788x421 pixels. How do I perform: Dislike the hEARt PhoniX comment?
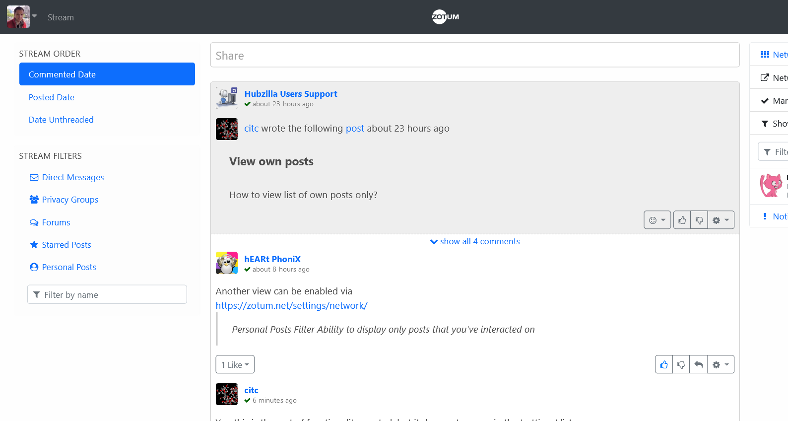[681, 365]
